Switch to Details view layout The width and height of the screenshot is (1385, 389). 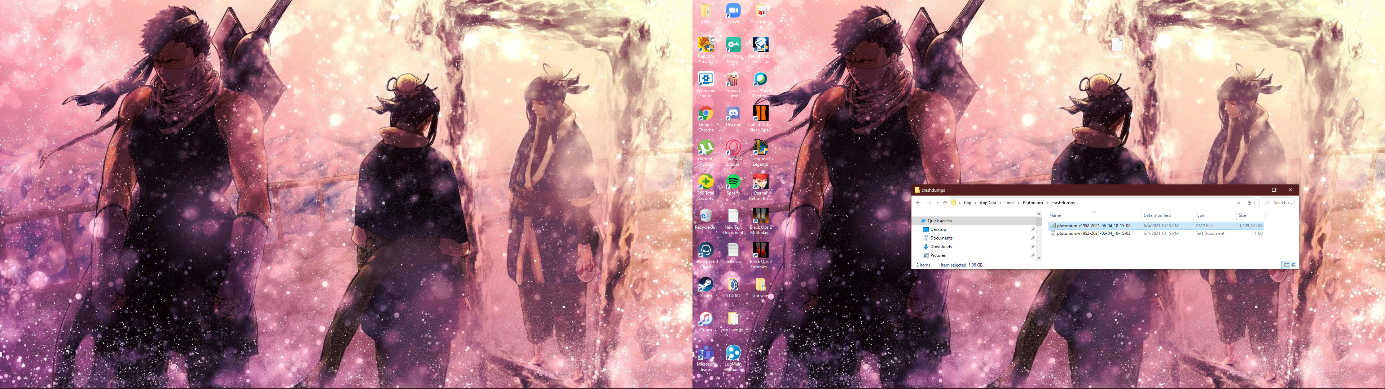(x=1285, y=265)
